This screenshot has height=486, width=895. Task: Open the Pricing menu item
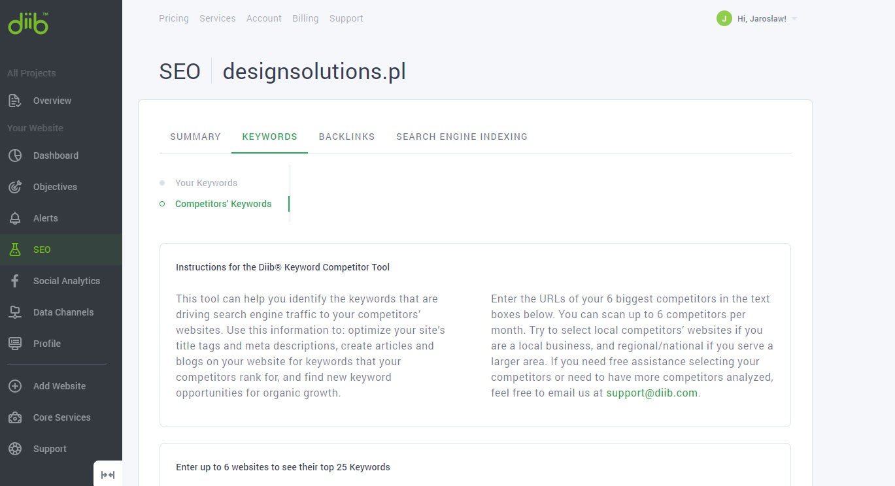(174, 18)
